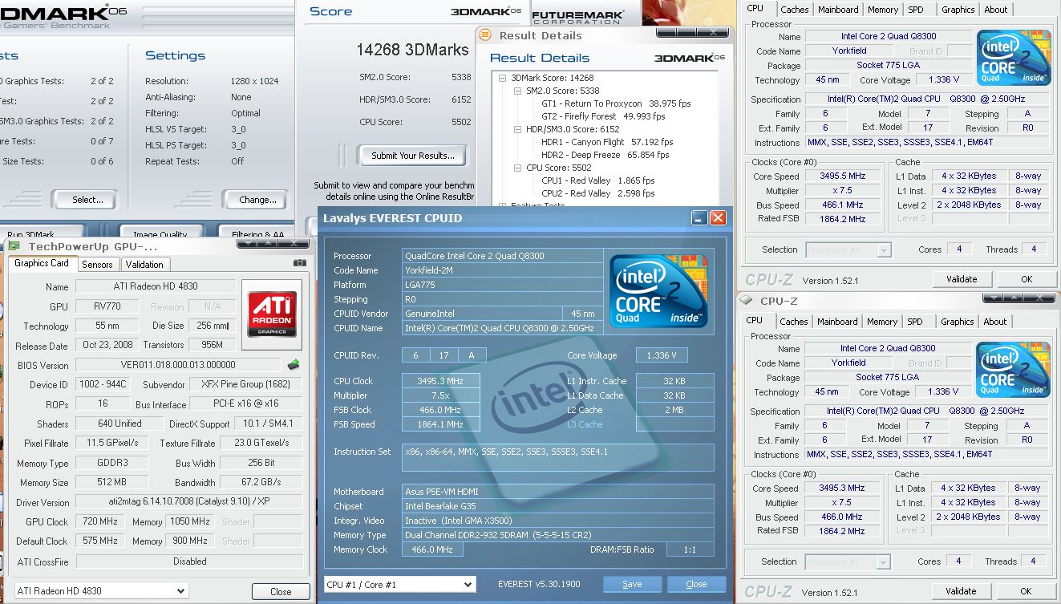Click the lower CPU-Z title bar icon
This screenshot has width=1061, height=604.
tap(746, 301)
